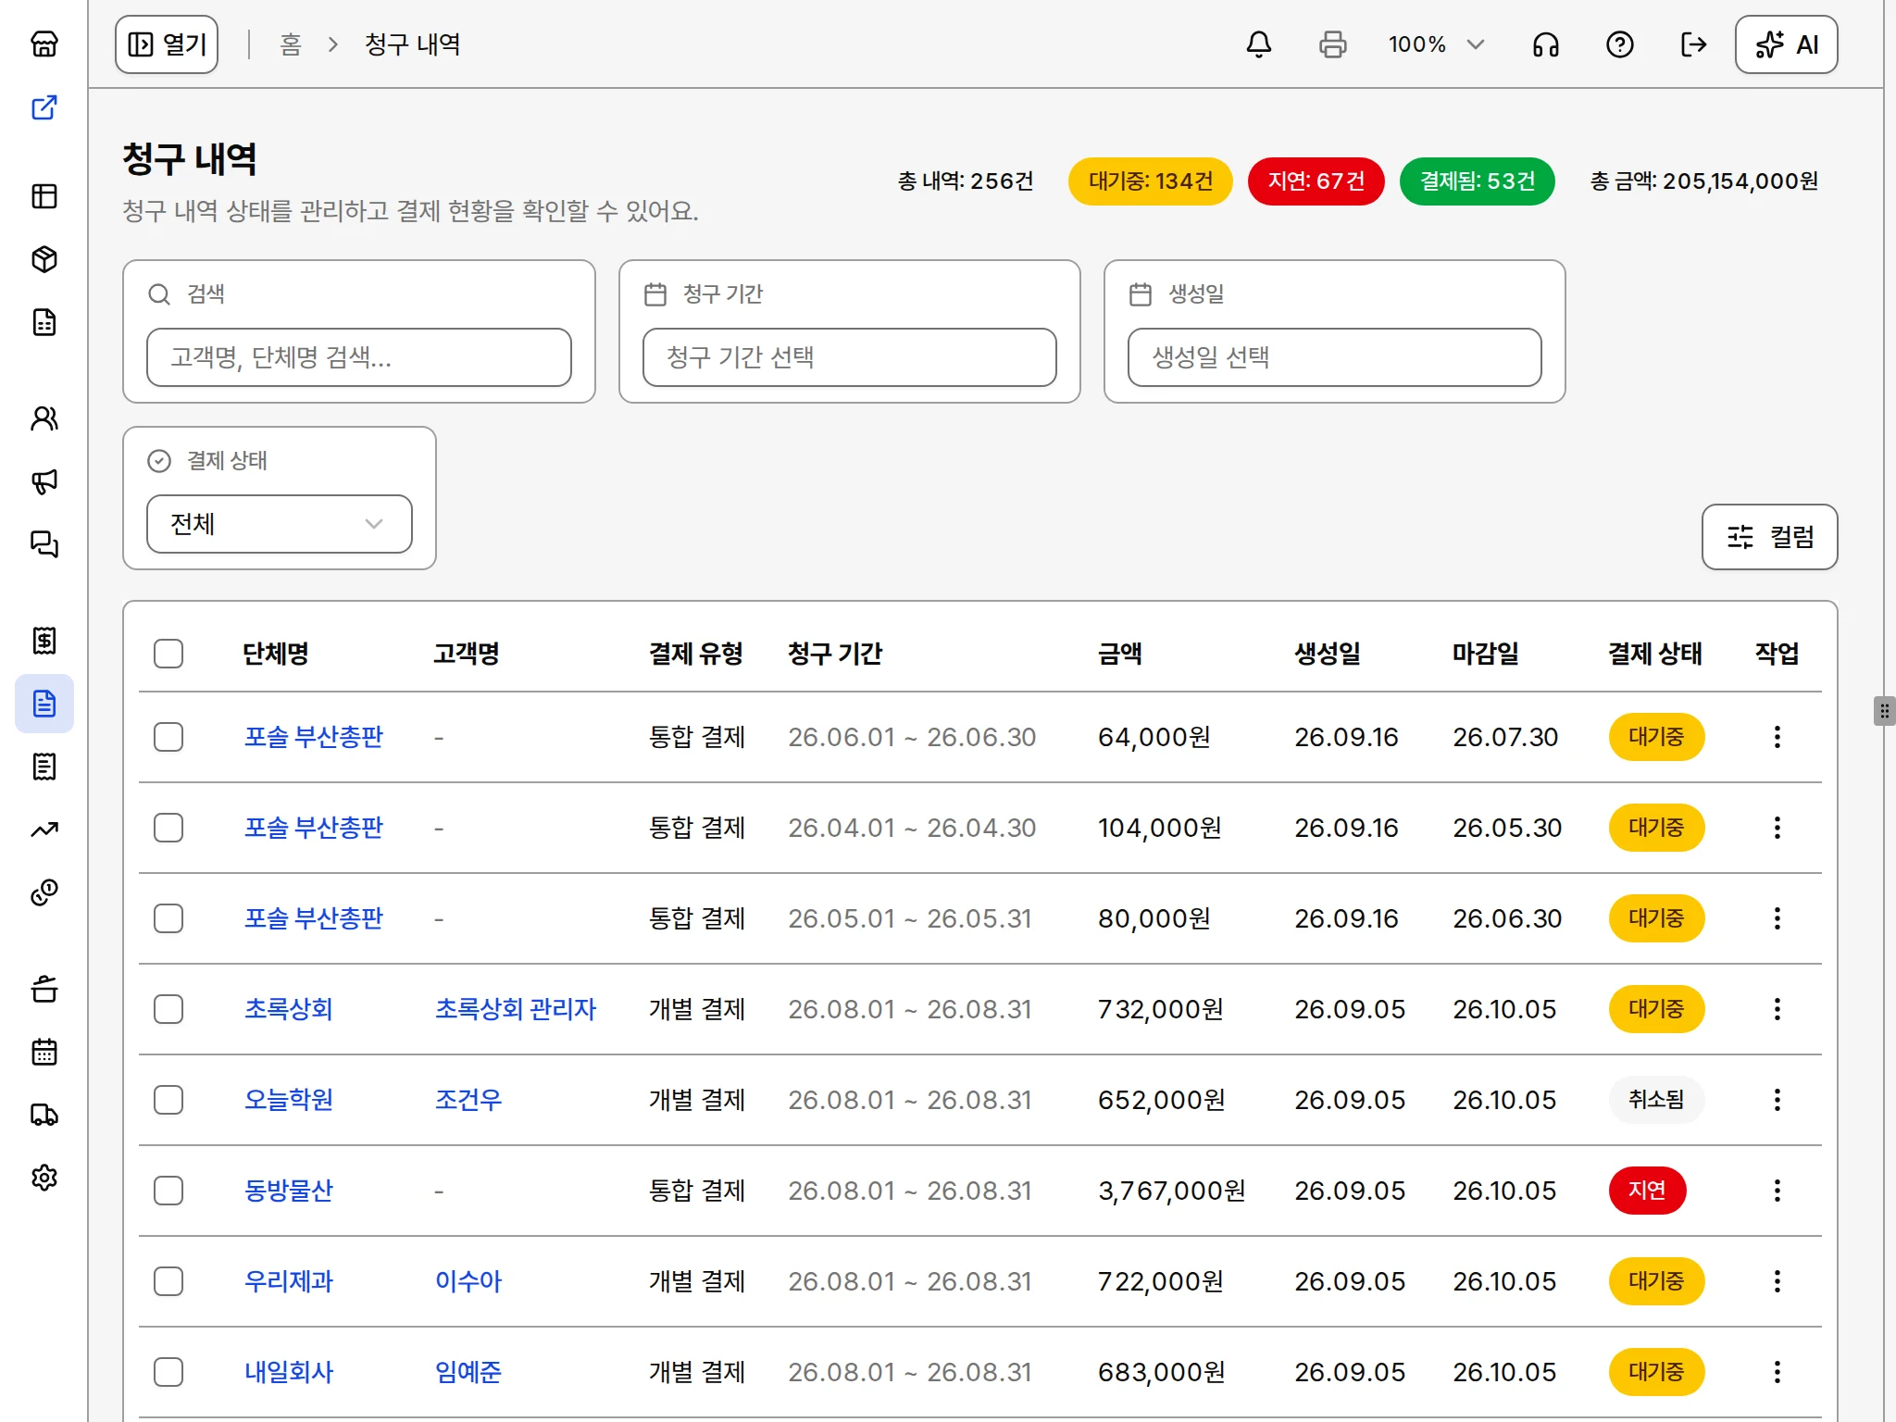Viewport: 1896px width, 1422px height.
Task: Open the AI assistant button
Action: (1787, 44)
